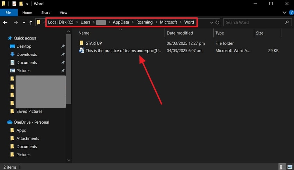
Task: Click the pin icon beside Desktop
Action: coord(63,46)
